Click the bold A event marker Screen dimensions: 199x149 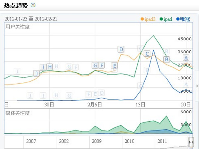click(186, 58)
